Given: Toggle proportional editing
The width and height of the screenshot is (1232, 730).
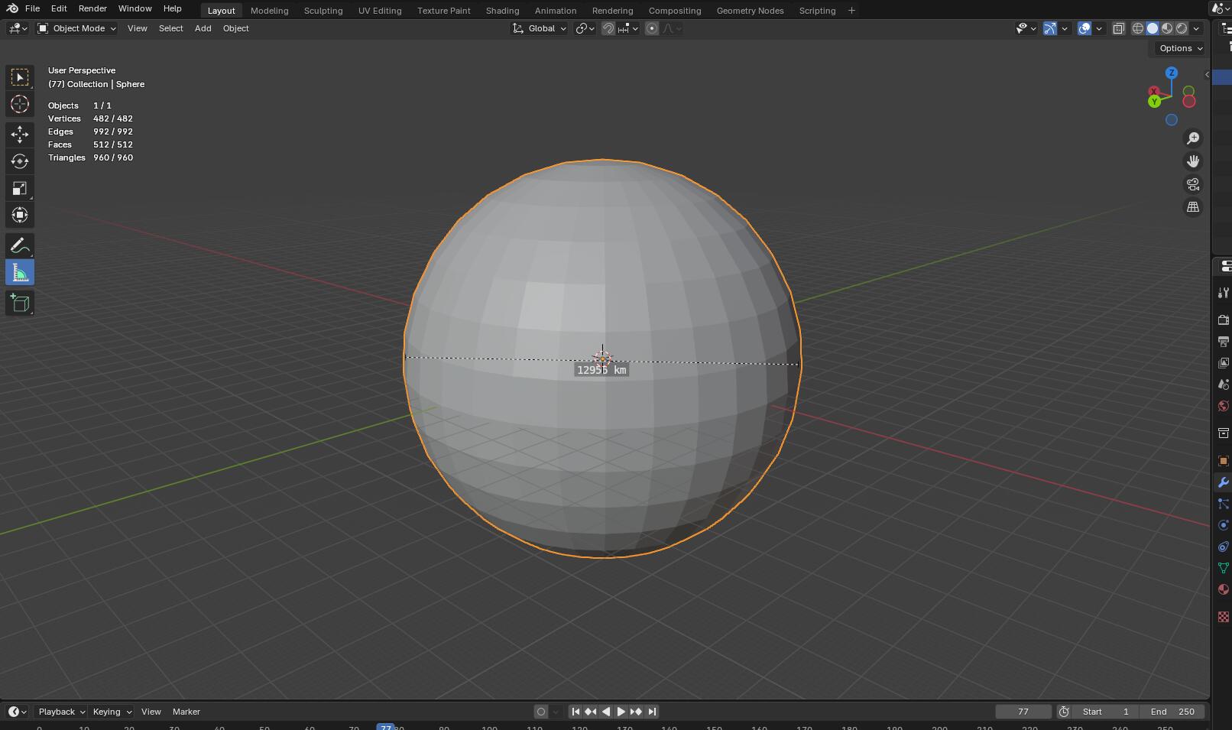Looking at the screenshot, I should click(652, 28).
